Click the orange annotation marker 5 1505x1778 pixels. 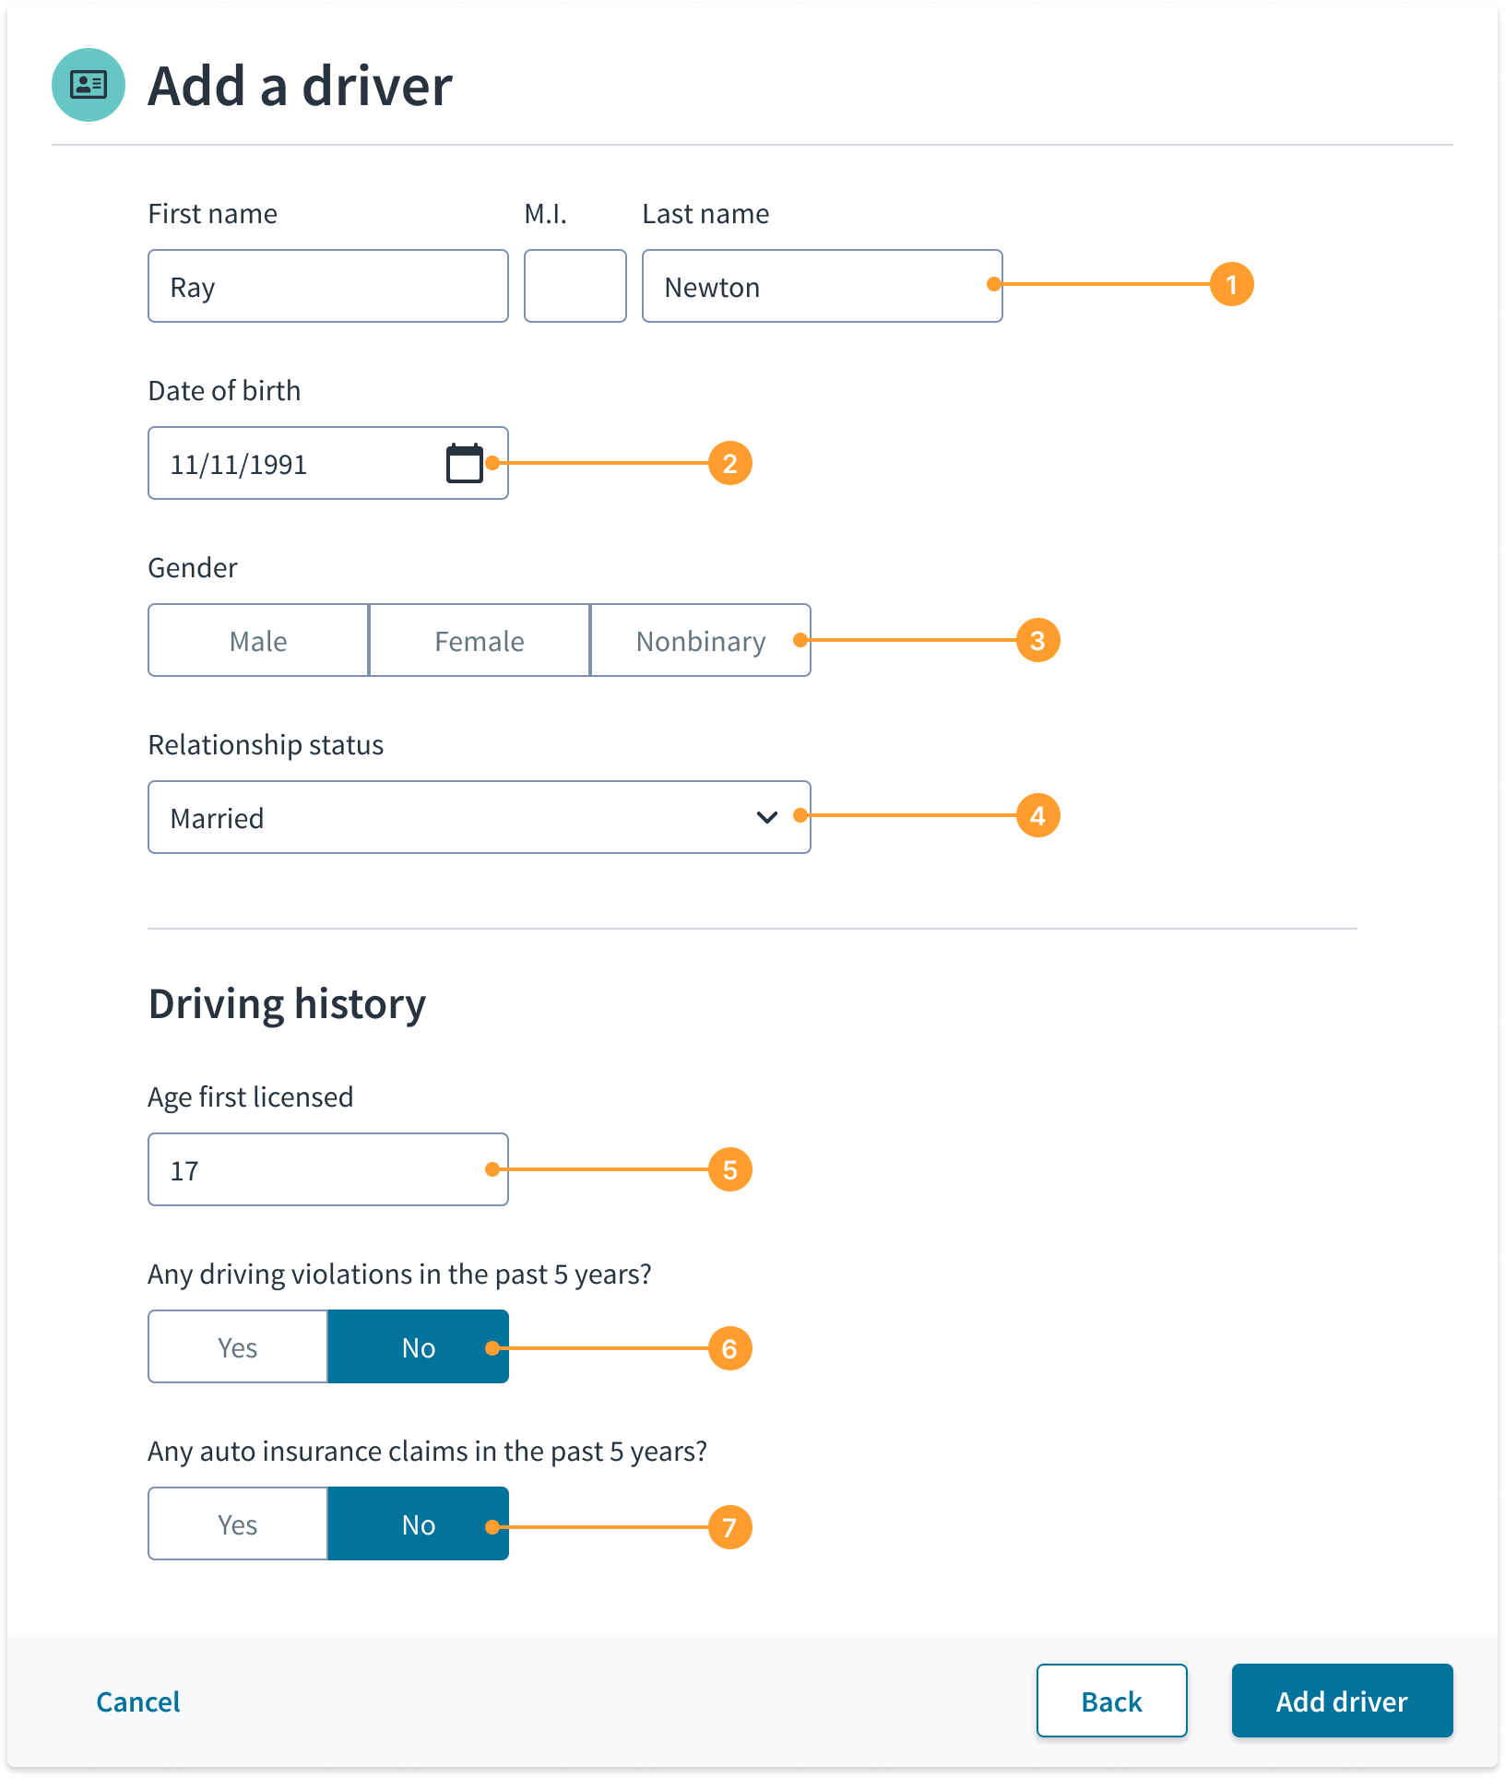(x=729, y=1169)
